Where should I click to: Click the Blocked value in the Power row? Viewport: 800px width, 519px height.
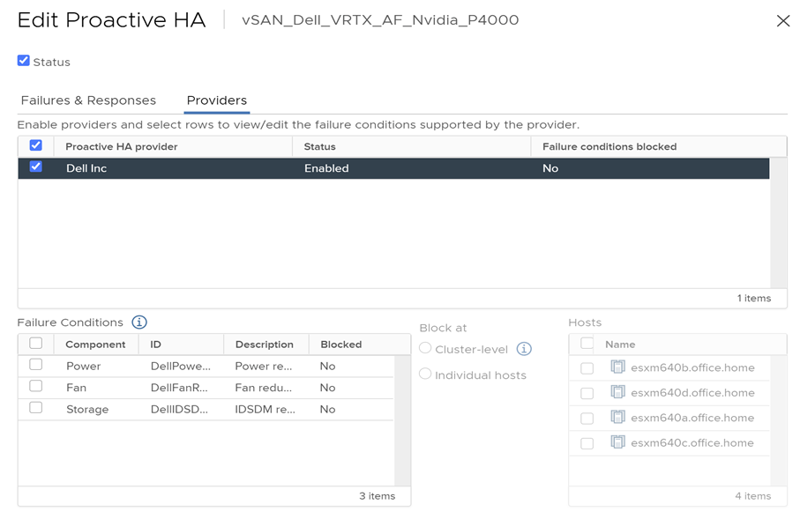pyautogui.click(x=327, y=366)
